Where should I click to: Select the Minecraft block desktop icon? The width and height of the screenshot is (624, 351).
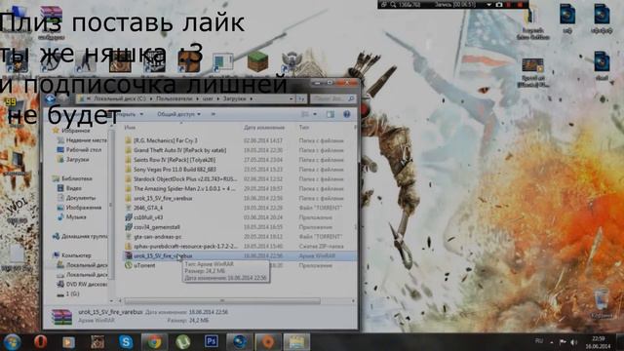point(257,61)
